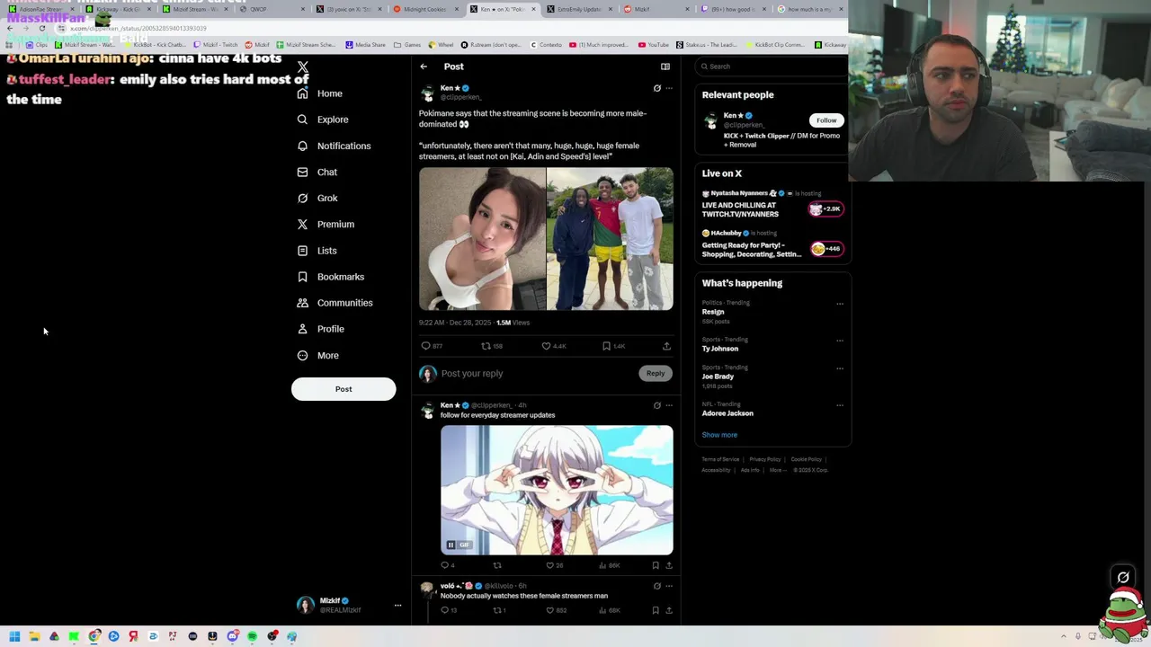Click Show more under trends
1151x647 pixels.
[x=719, y=435]
